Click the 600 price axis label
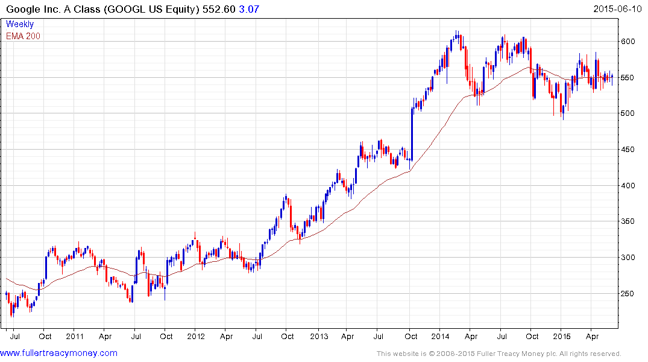 pos(628,42)
